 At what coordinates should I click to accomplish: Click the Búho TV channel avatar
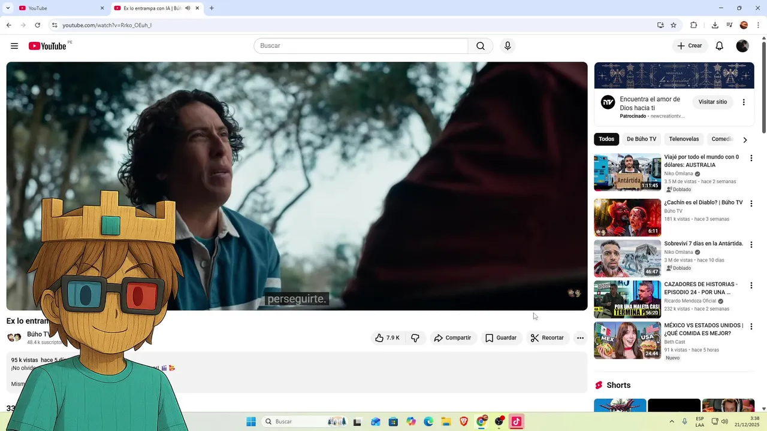pos(14,337)
